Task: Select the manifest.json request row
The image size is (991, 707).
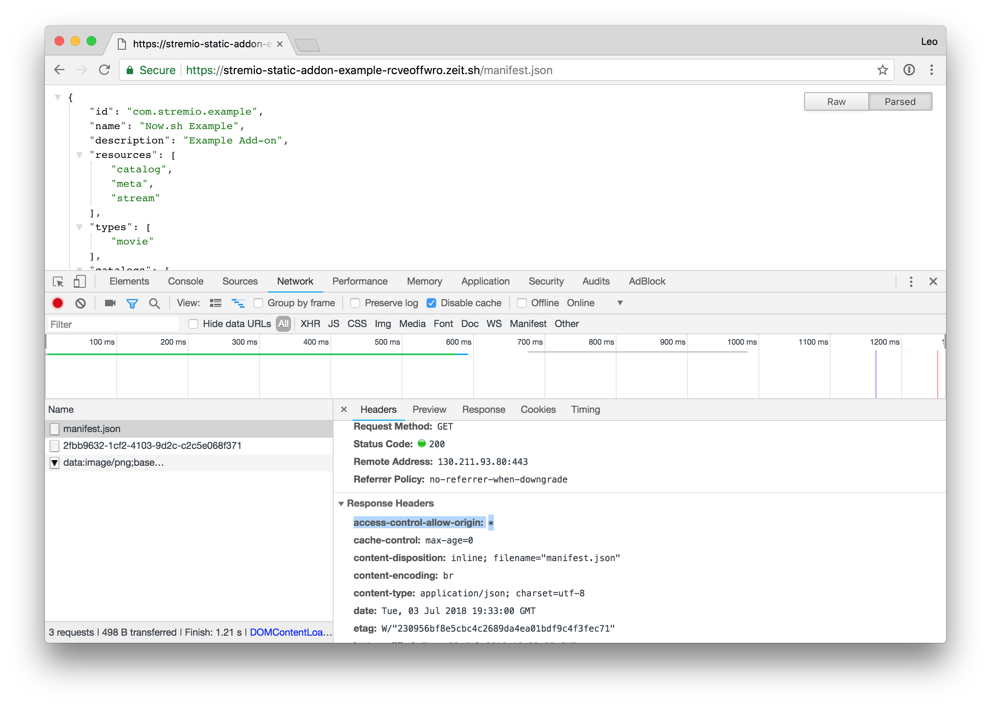Action: [x=91, y=428]
